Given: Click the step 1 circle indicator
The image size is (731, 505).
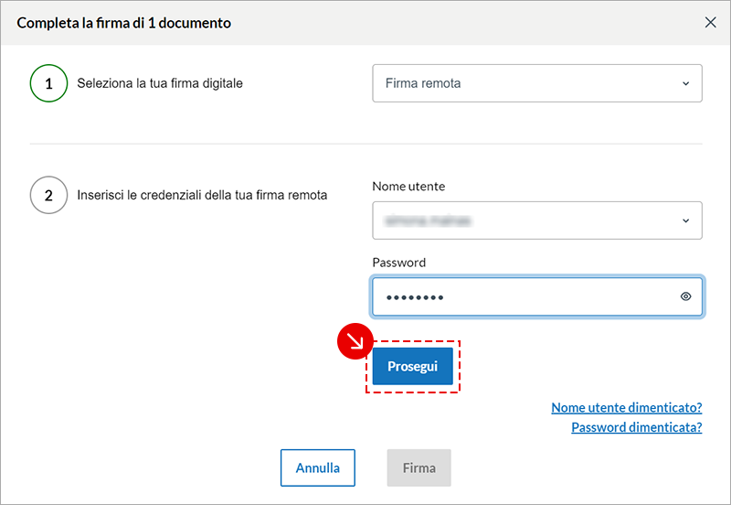Looking at the screenshot, I should (48, 83).
